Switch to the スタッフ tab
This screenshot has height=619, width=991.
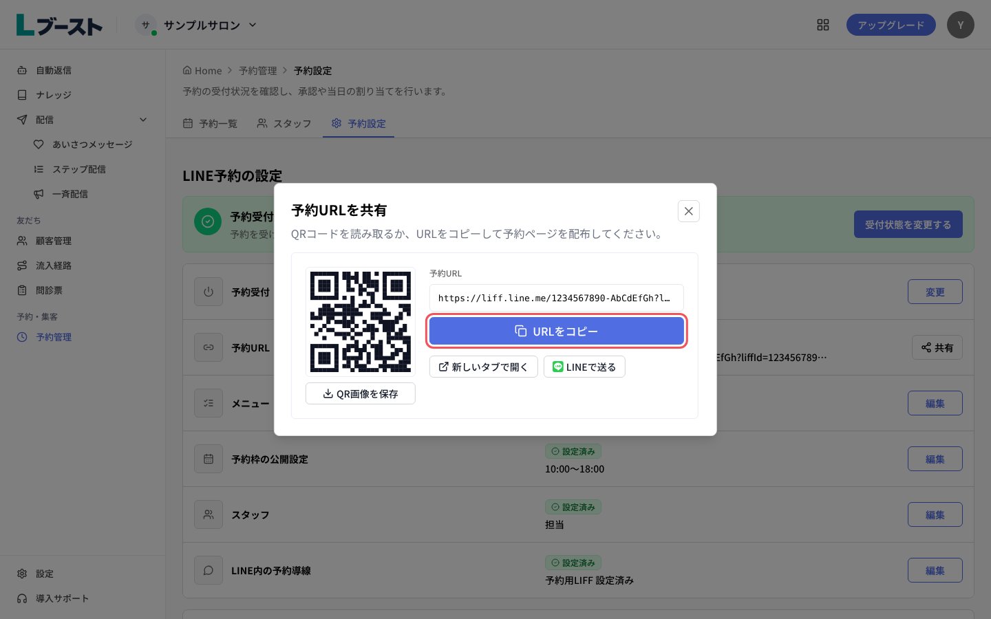point(284,124)
